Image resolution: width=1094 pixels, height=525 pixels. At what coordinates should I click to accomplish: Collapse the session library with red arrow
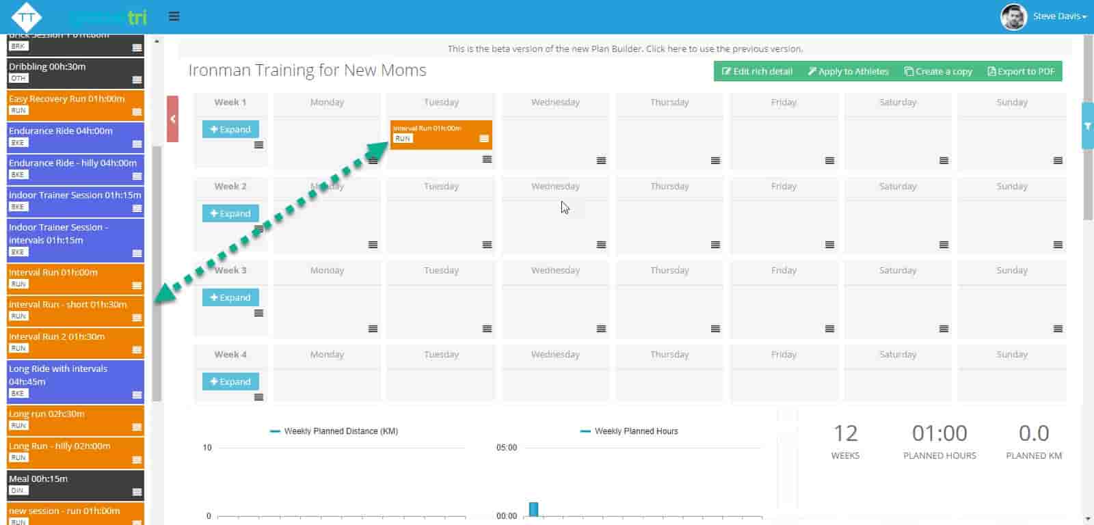pyautogui.click(x=173, y=119)
